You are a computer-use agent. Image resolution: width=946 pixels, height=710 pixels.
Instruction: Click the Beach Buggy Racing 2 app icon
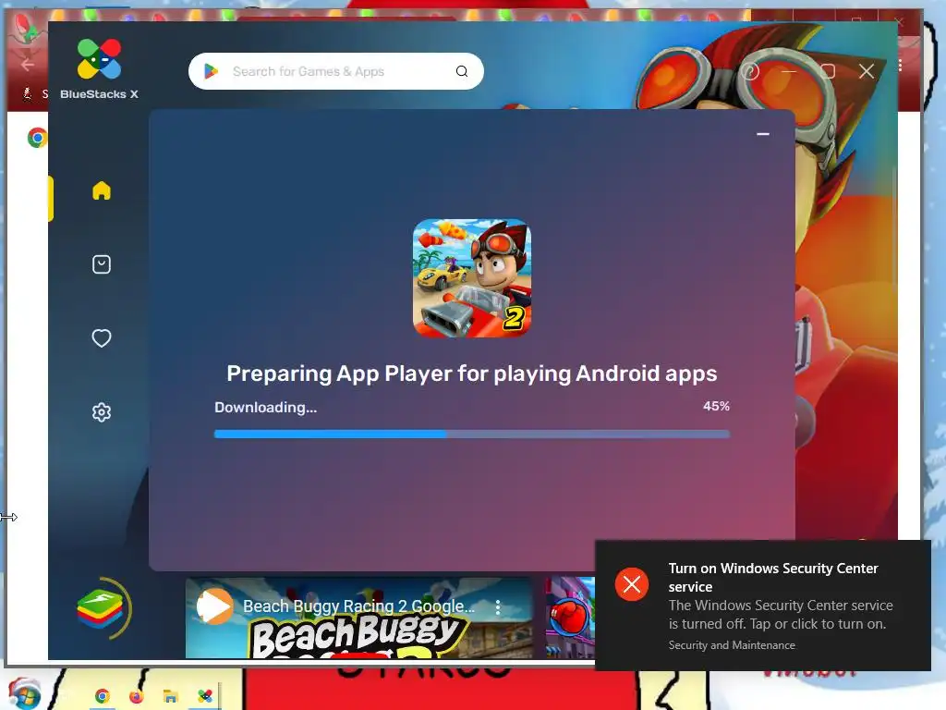pyautogui.click(x=472, y=278)
